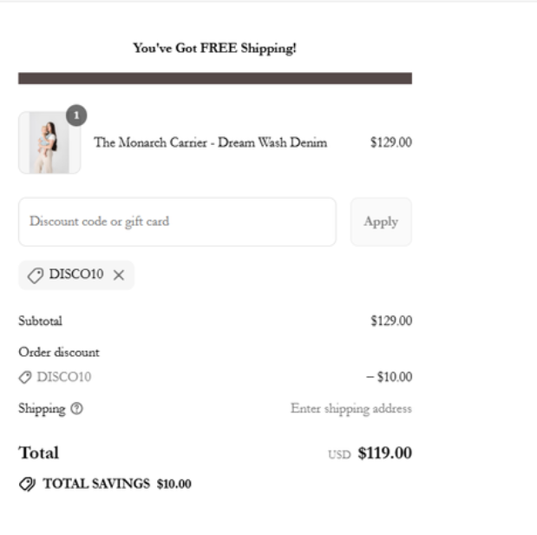Click the −$10.00 discount amount
This screenshot has height=535, width=537.
tap(389, 377)
